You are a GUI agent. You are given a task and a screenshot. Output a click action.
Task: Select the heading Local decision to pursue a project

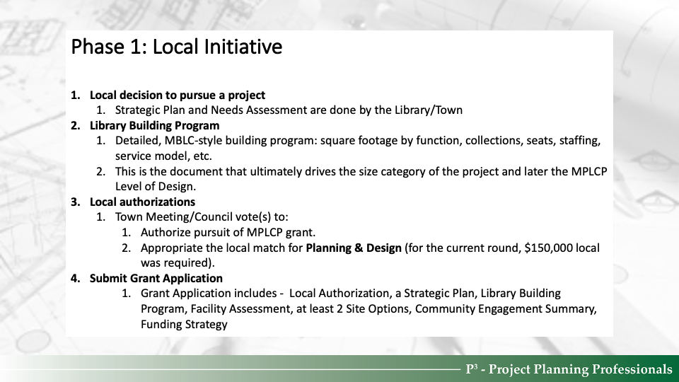(x=177, y=95)
